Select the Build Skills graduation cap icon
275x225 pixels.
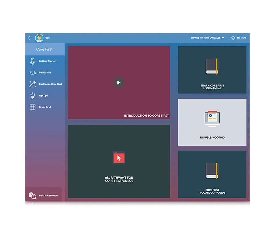coord(33,72)
